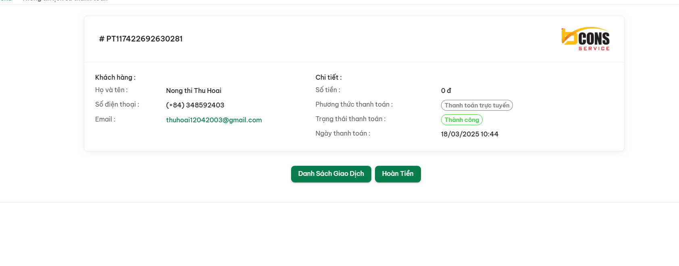Image resolution: width=679 pixels, height=266 pixels.
Task: Click the payment date 18/03/2025 10:44
Action: coord(470,134)
